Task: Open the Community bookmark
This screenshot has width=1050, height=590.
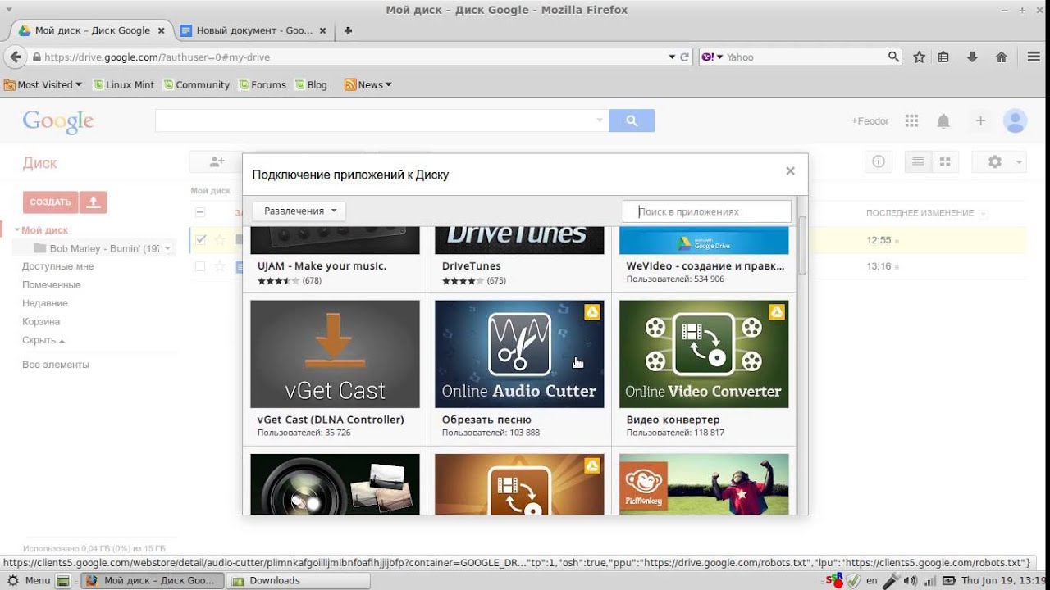Action: [x=197, y=84]
